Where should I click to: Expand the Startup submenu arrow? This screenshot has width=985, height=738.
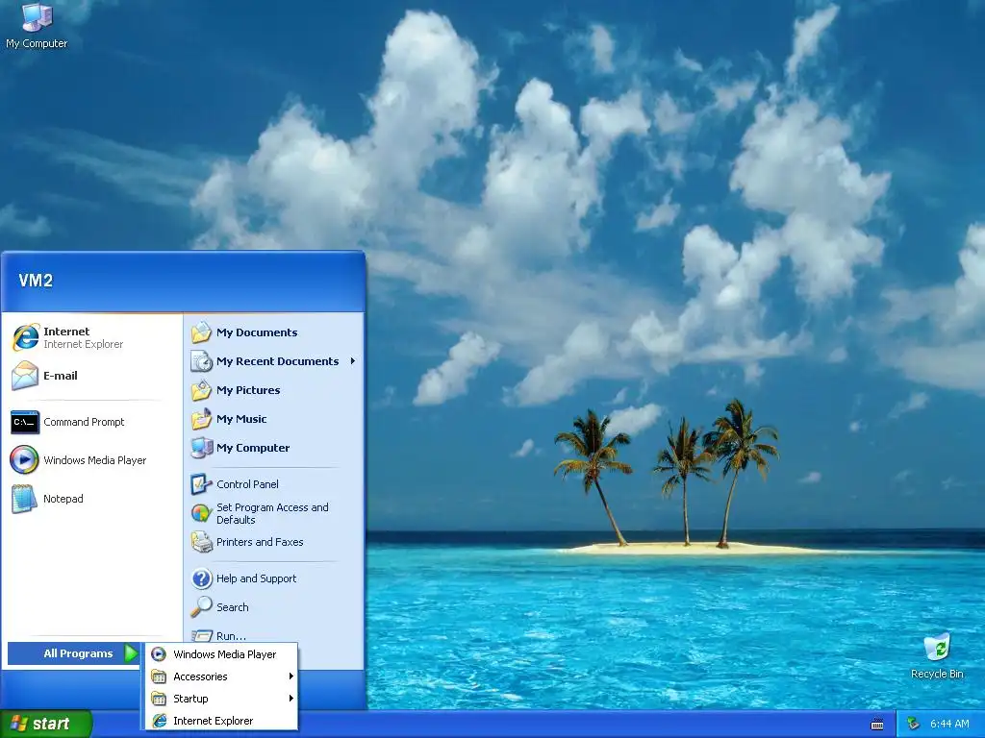290,698
